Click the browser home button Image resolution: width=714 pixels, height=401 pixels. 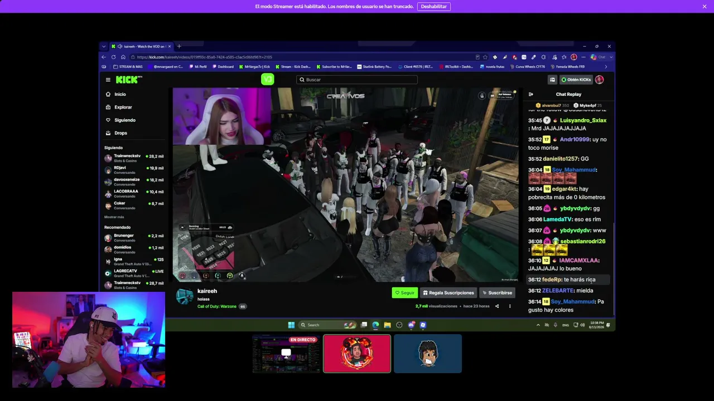pyautogui.click(x=123, y=57)
